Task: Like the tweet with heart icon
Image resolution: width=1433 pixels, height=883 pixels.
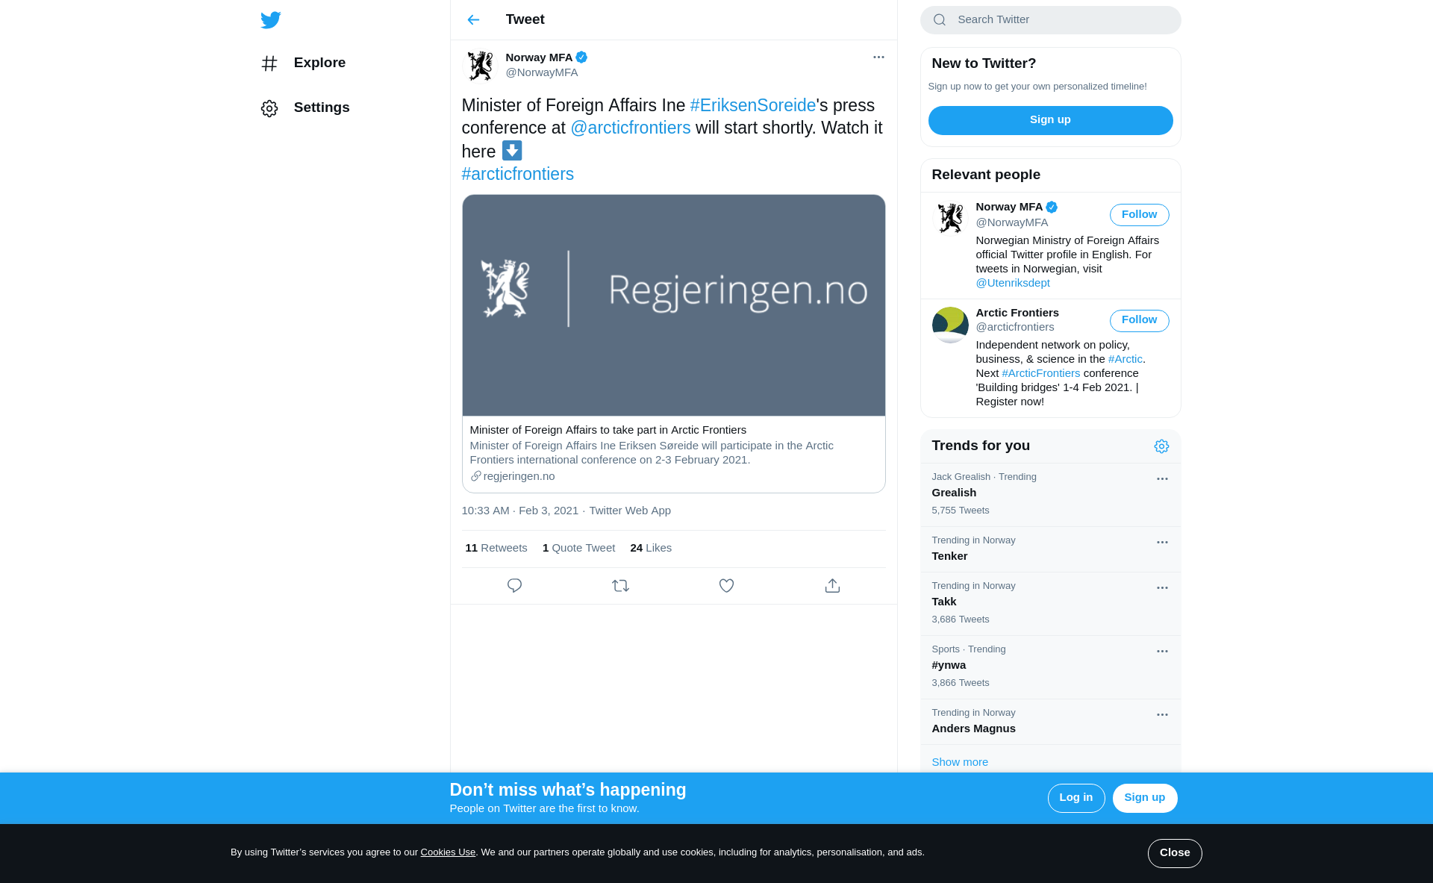Action: pos(726,586)
